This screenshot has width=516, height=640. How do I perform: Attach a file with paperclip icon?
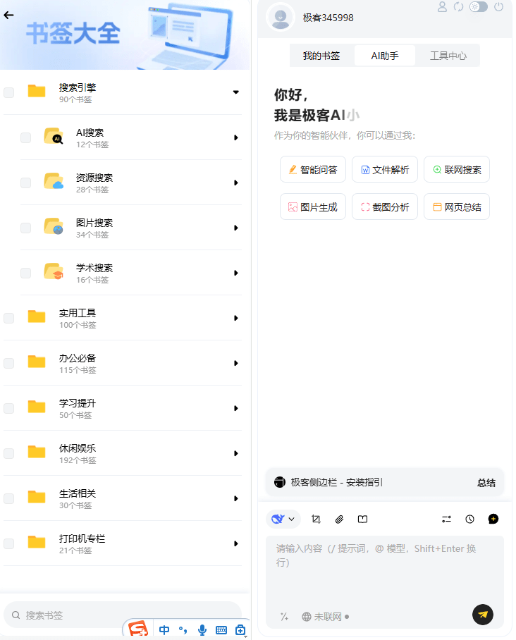click(x=339, y=519)
